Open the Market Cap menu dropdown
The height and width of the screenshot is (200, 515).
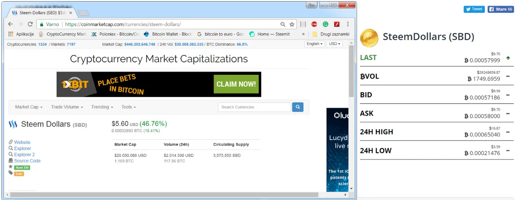pos(28,107)
